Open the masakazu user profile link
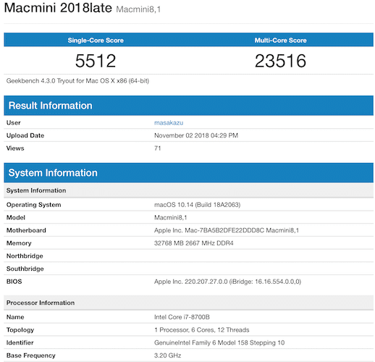The width and height of the screenshot is (375, 362). click(169, 122)
